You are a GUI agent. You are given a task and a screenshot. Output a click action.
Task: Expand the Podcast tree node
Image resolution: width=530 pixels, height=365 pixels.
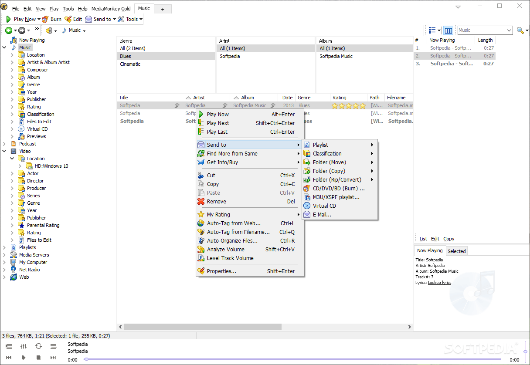pyautogui.click(x=4, y=144)
